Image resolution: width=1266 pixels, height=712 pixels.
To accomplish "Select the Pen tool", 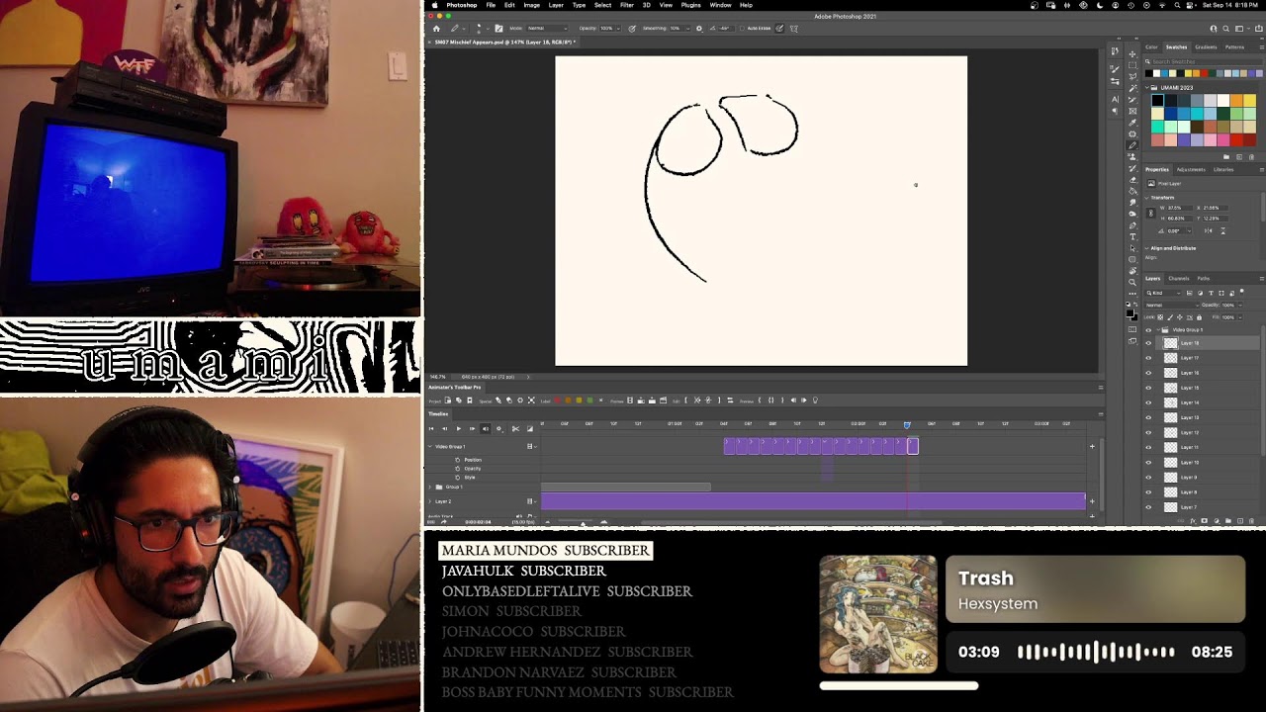I will click(x=1132, y=225).
